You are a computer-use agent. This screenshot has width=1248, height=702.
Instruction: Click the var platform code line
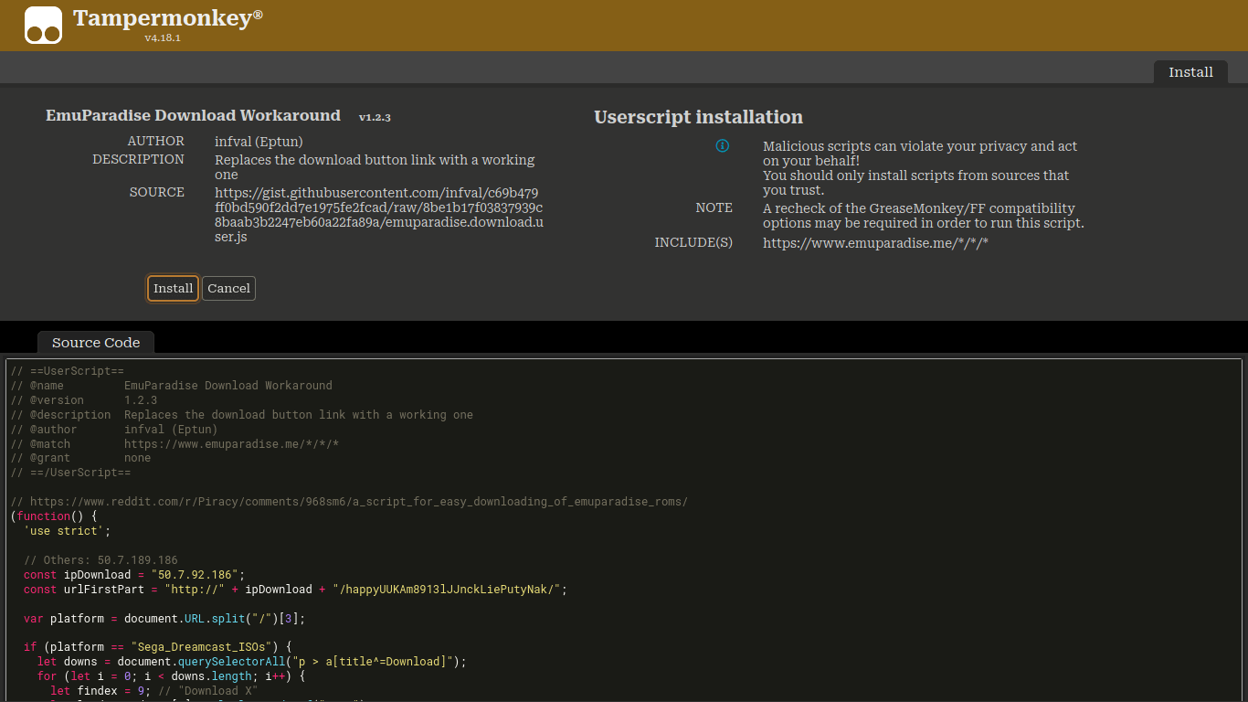point(164,619)
